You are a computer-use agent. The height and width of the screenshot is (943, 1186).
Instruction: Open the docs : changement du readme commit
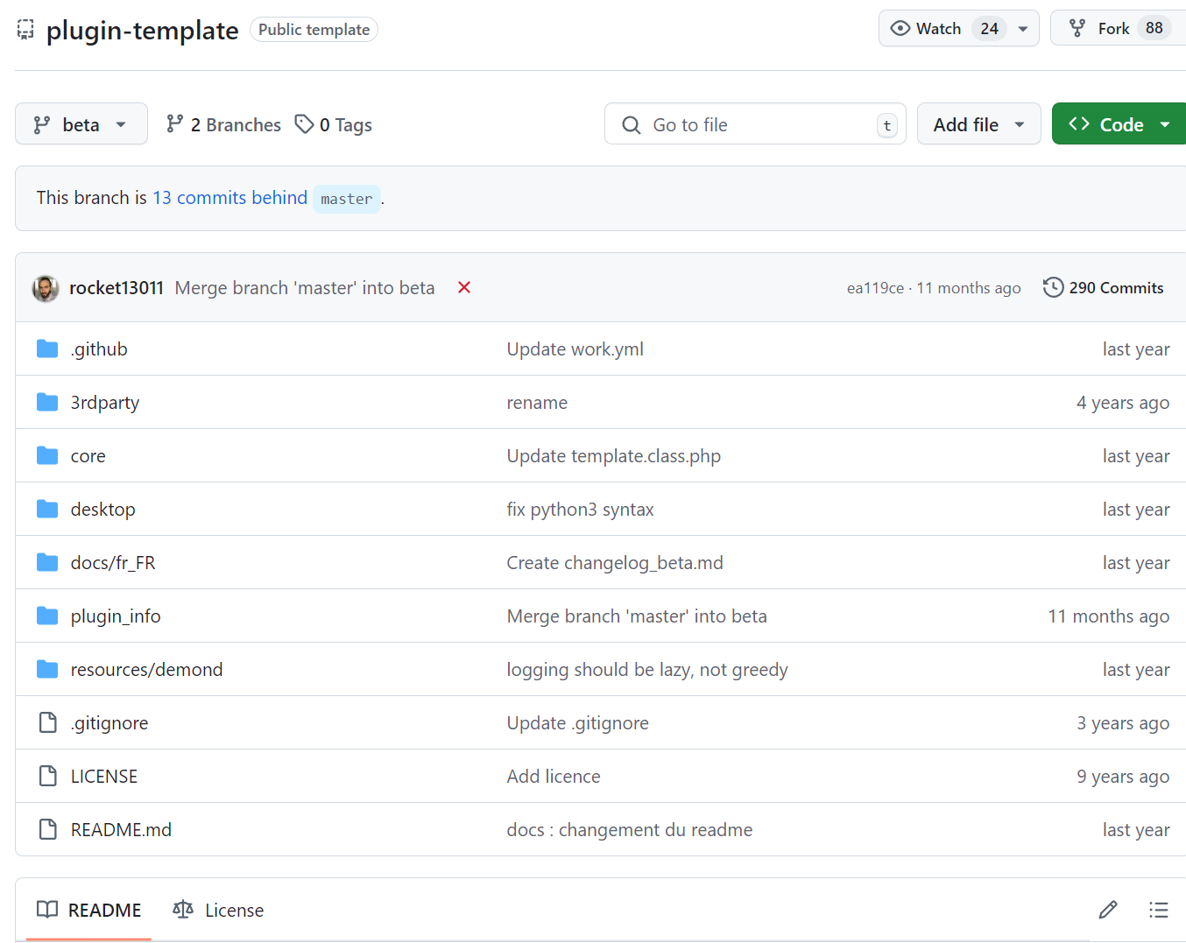[x=630, y=830]
